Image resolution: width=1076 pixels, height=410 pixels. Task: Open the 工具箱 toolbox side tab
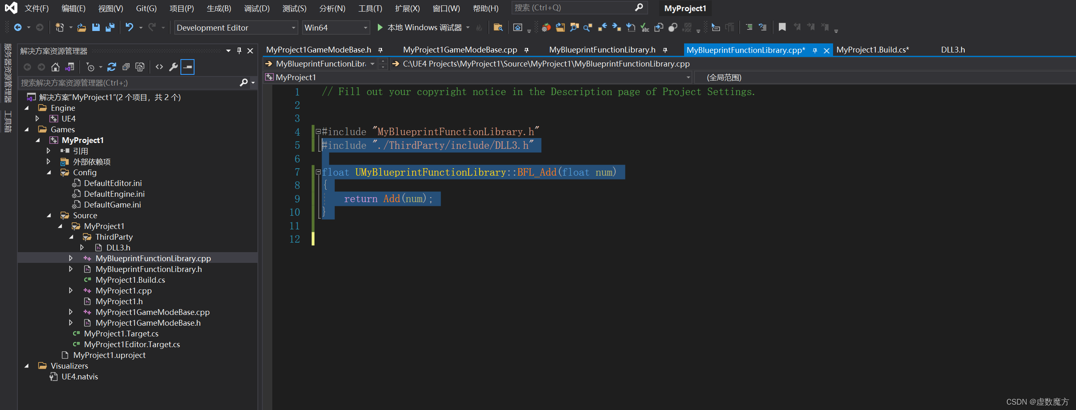[8, 122]
